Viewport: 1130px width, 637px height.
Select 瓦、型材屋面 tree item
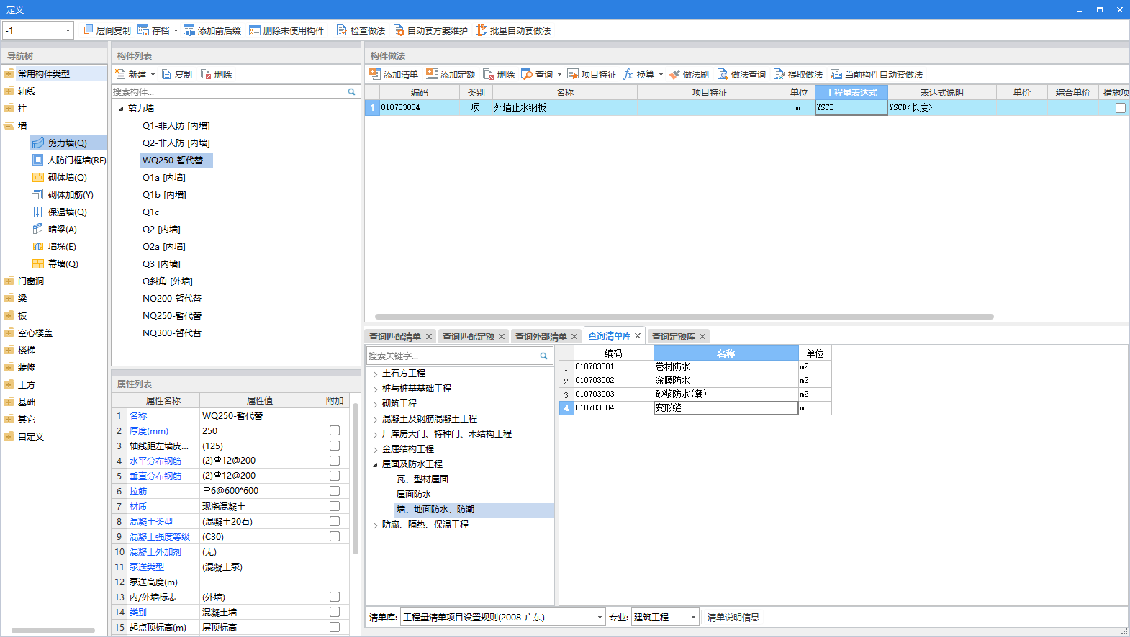(422, 479)
